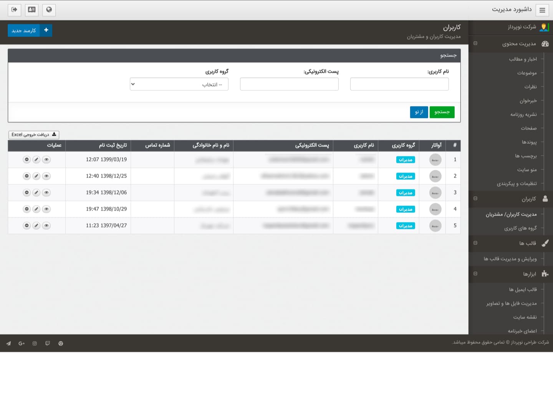553x403 pixels.
Task: Click the eye view icon in row 5
Action: click(46, 226)
